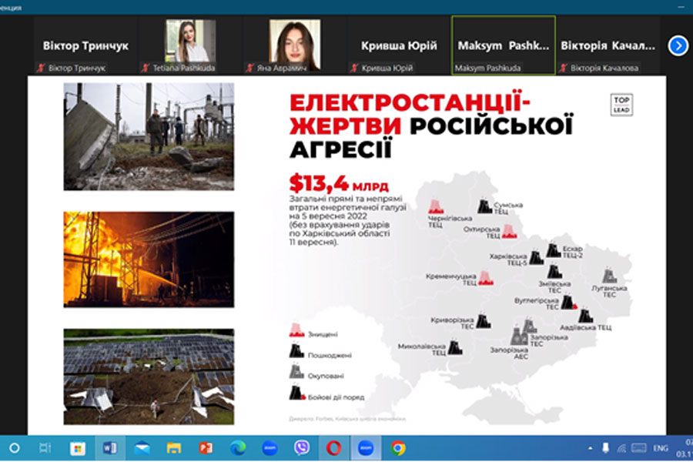
Task: Open Opera browser in taskbar
Action: point(333,447)
